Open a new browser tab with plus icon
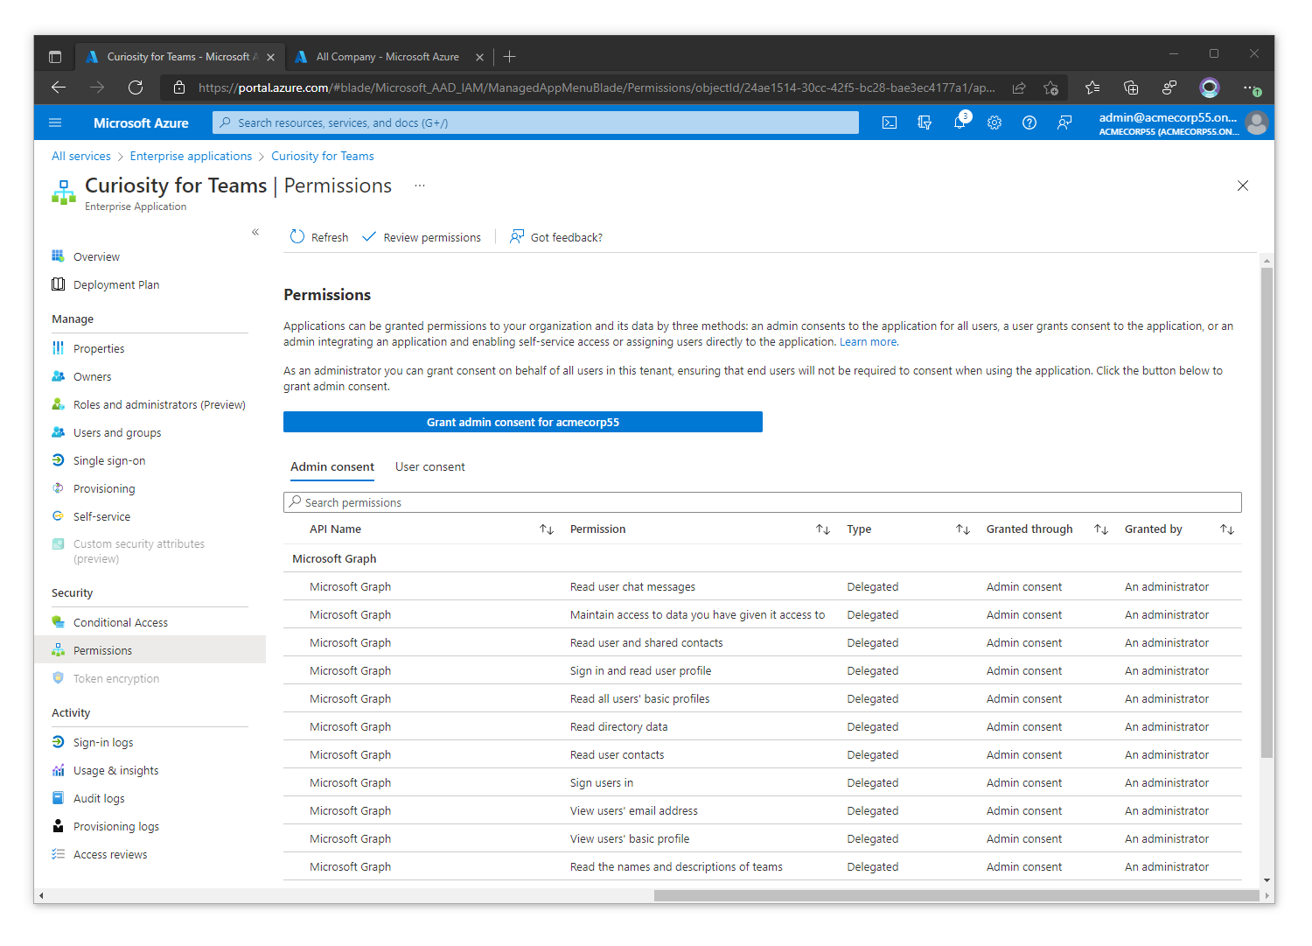This screenshot has width=1312, height=946. click(510, 57)
